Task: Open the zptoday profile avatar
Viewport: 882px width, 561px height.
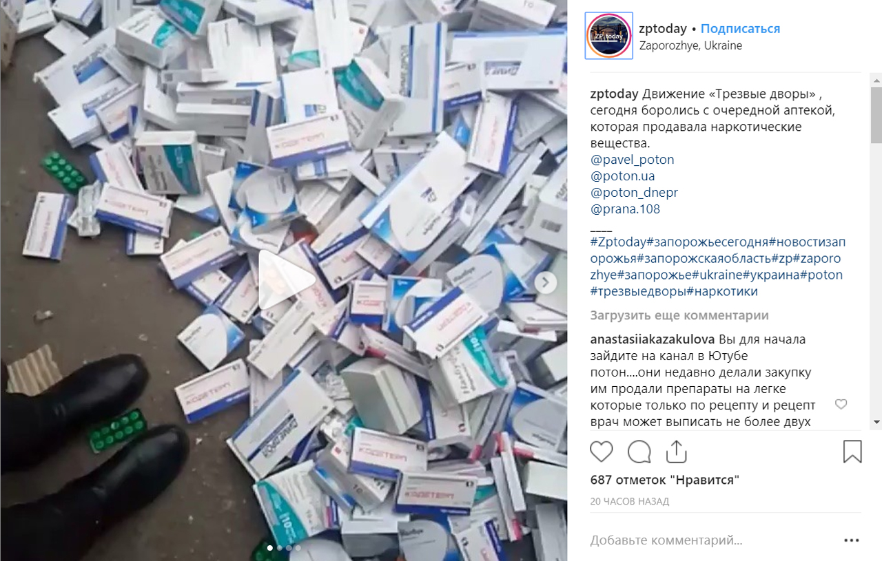Action: click(x=609, y=36)
